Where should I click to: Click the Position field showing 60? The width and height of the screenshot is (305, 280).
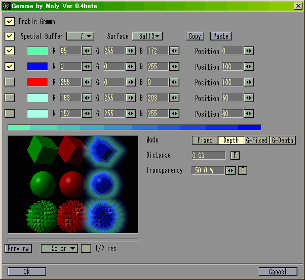pyautogui.click(x=233, y=98)
